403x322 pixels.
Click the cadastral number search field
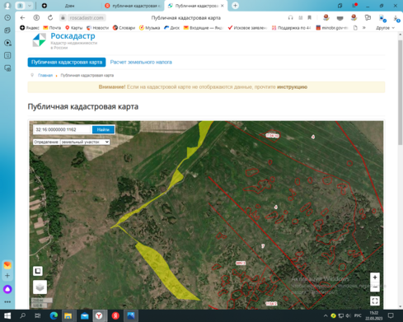62,129
